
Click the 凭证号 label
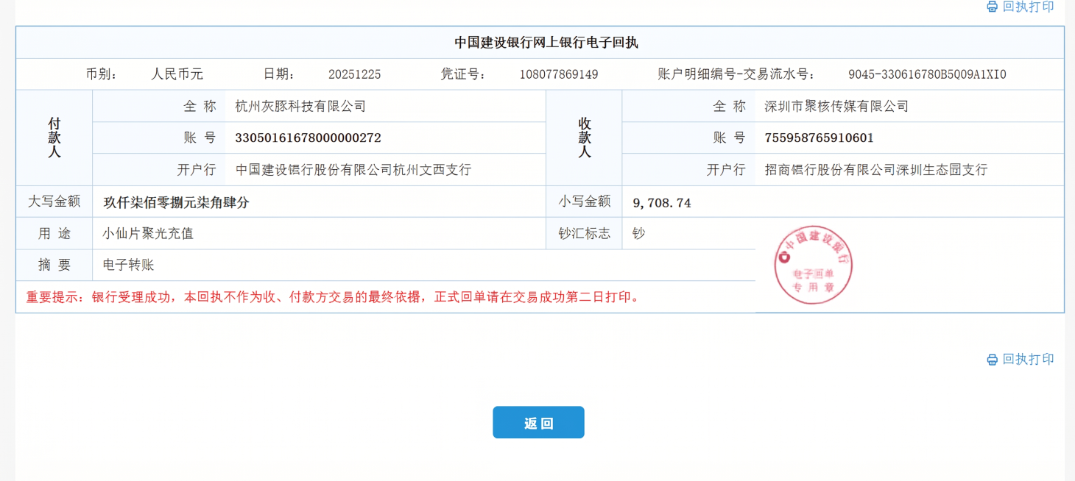pyautogui.click(x=463, y=74)
